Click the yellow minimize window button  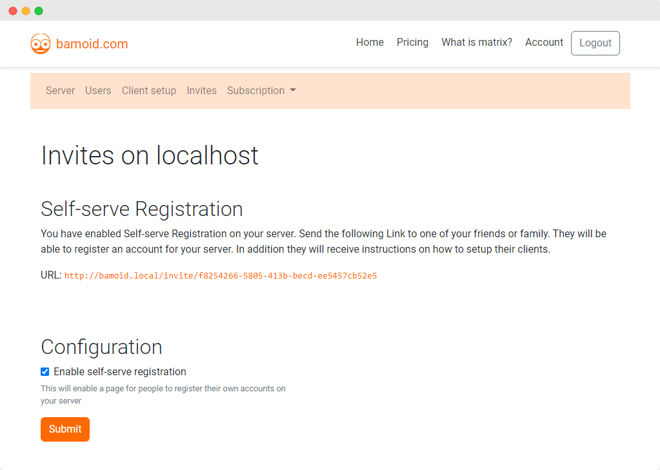coord(26,11)
